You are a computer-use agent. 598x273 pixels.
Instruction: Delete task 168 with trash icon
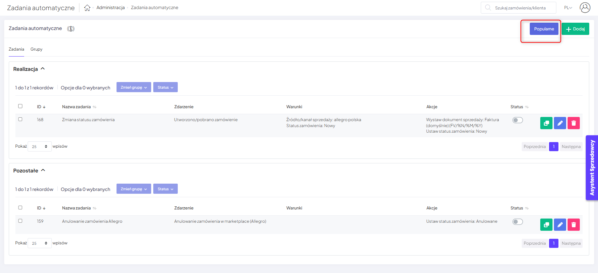574,123
